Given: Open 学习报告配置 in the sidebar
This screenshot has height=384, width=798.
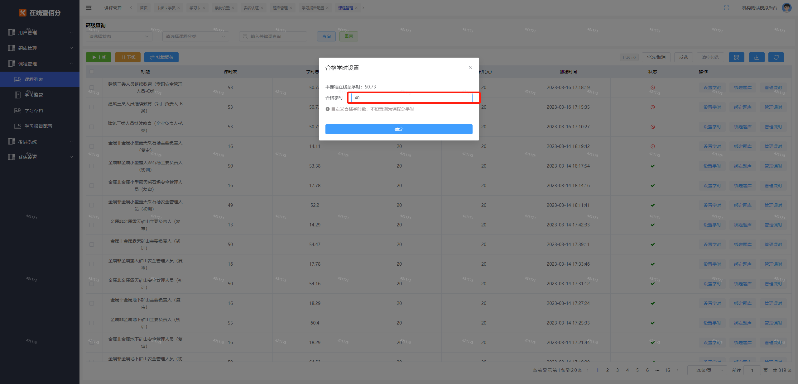Looking at the screenshot, I should (x=40, y=126).
